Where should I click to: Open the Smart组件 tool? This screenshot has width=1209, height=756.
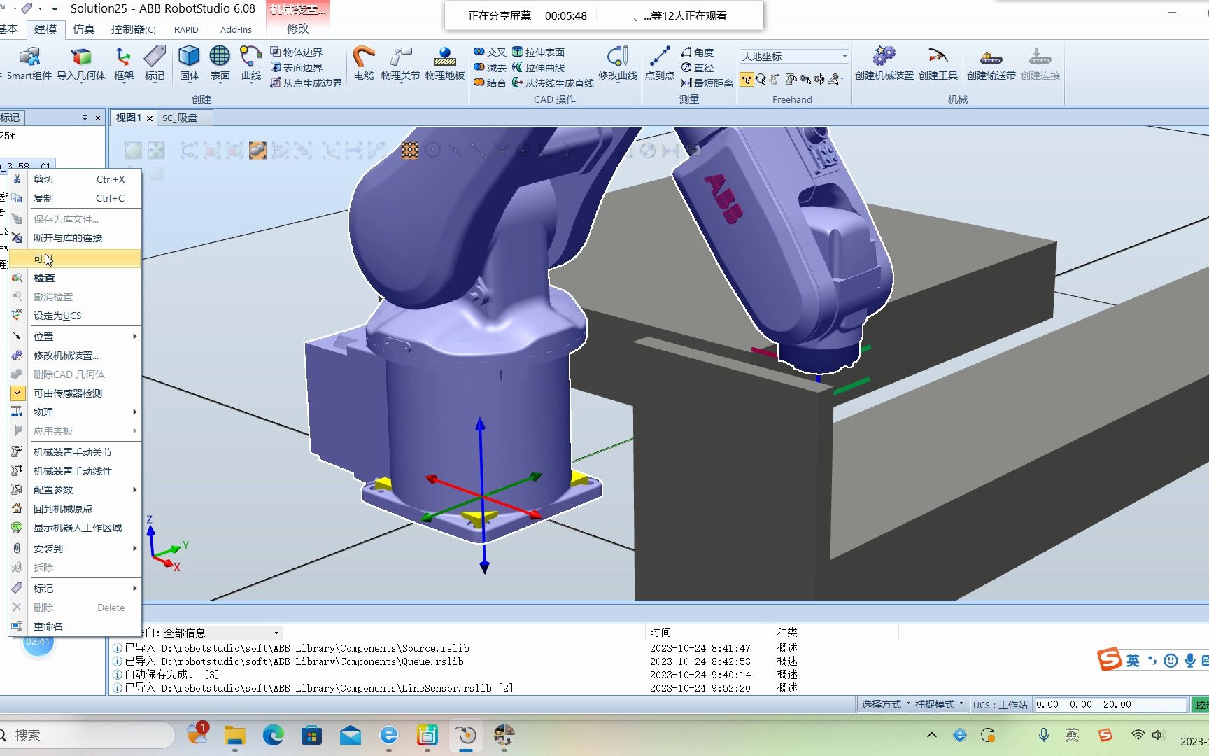click(29, 63)
